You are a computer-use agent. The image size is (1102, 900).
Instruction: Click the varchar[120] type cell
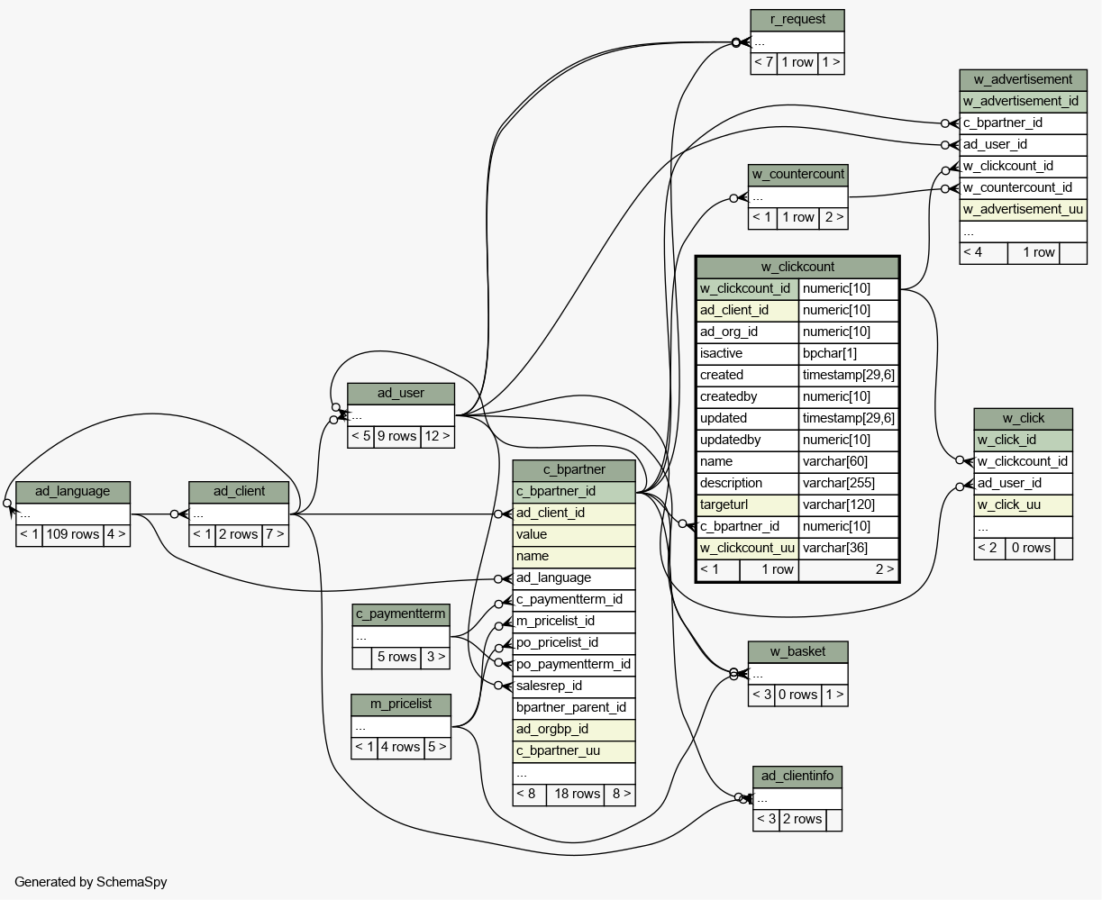click(x=849, y=505)
